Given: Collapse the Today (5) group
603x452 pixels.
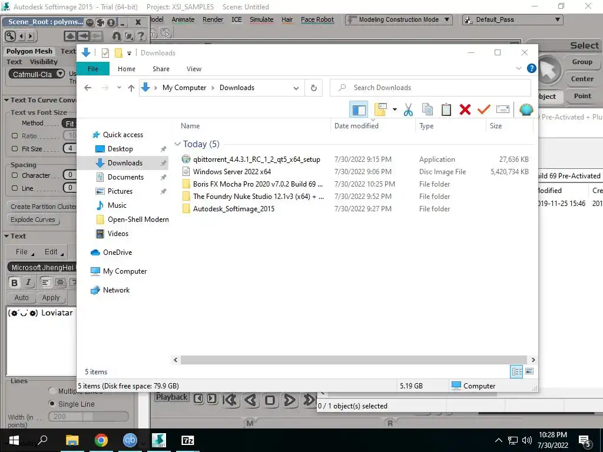Looking at the screenshot, I should 177,144.
